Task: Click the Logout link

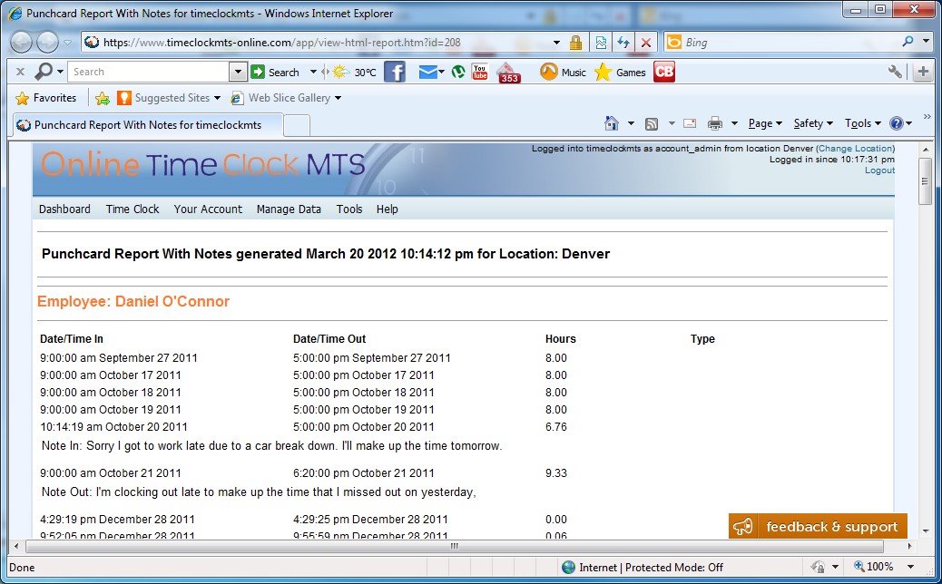Action: point(879,170)
